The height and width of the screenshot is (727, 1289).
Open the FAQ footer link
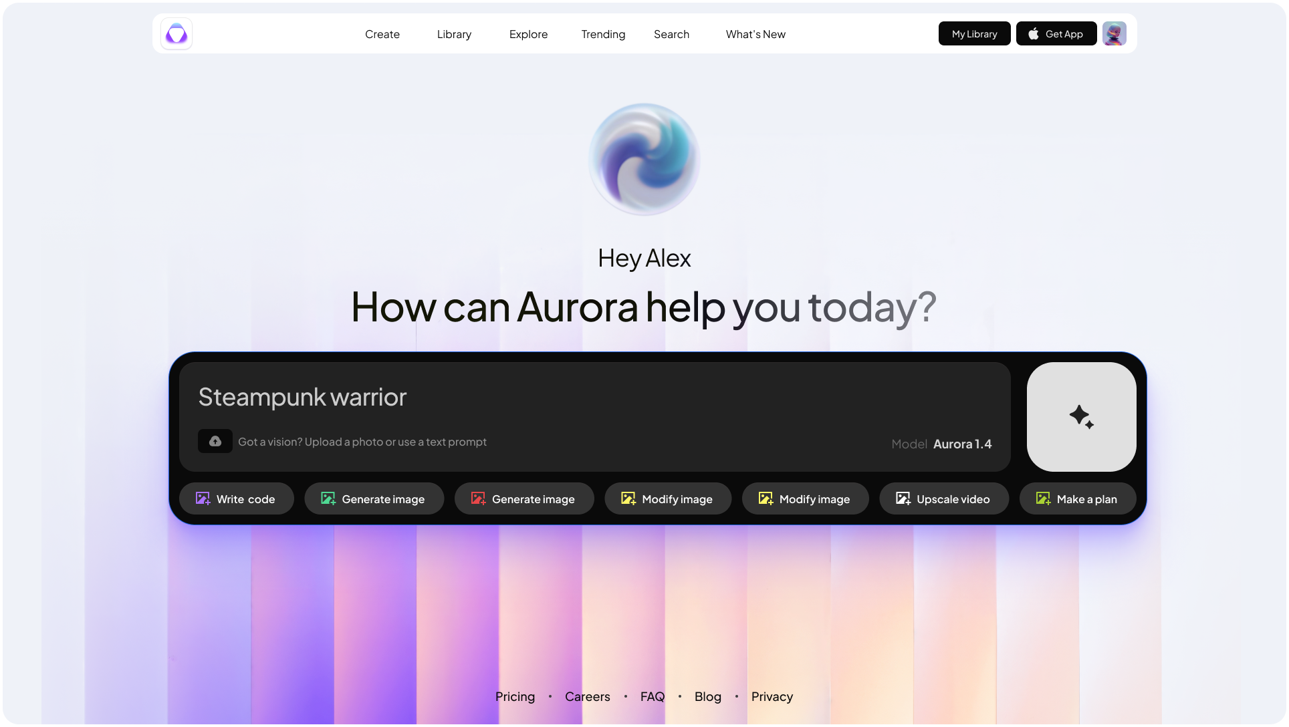click(x=652, y=696)
